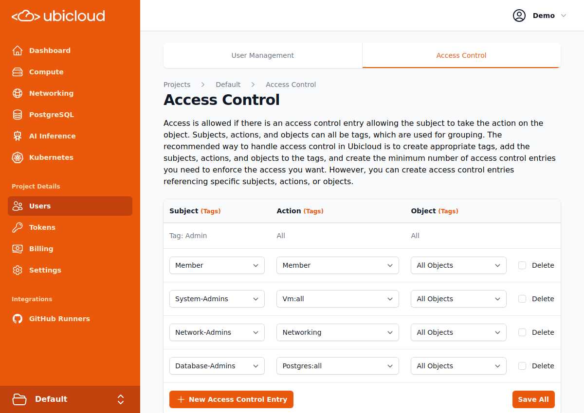Image resolution: width=584 pixels, height=413 pixels.
Task: Check Delete box for Member row
Action: click(522, 265)
